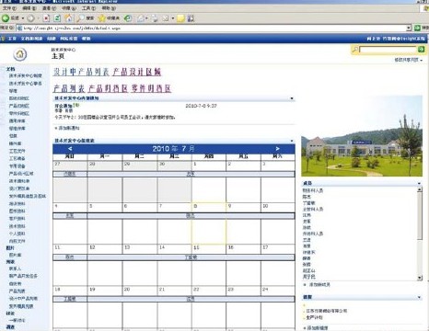
Task: Expand the announcements web part menu arrow
Action: pyautogui.click(x=292, y=98)
